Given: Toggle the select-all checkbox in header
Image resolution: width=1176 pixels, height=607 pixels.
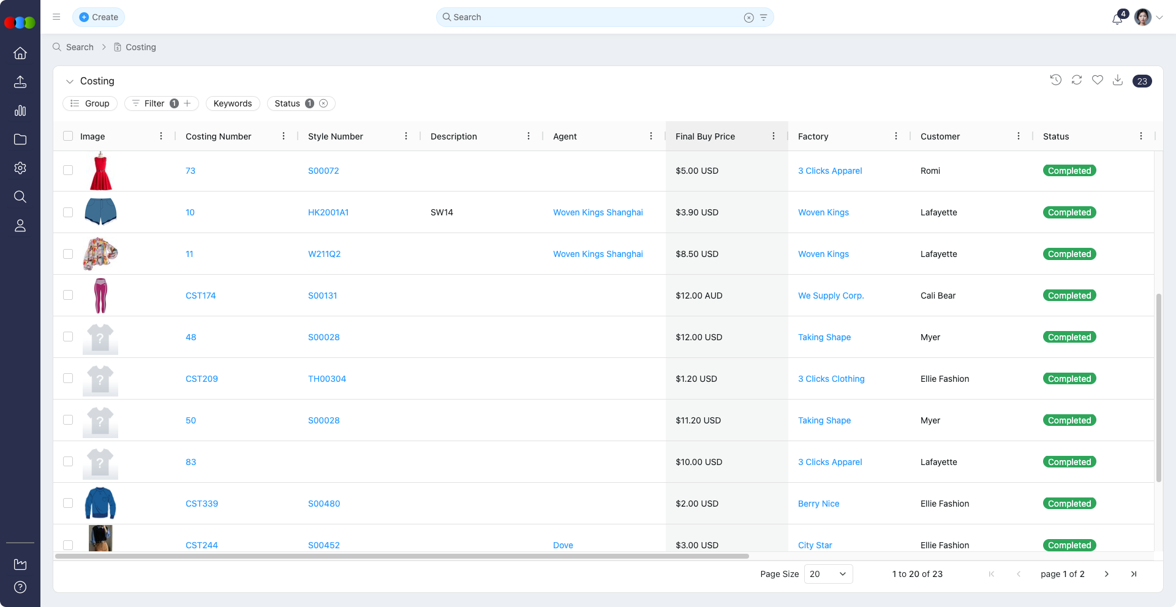Looking at the screenshot, I should point(68,136).
